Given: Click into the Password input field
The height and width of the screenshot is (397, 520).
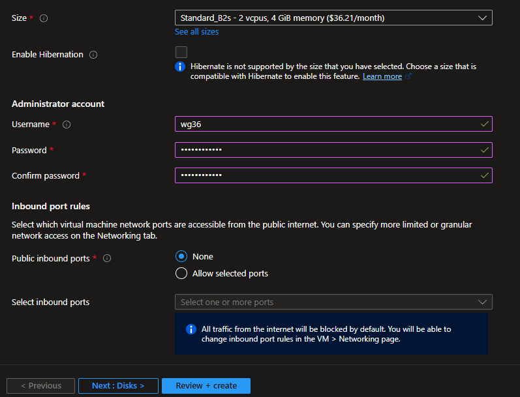Looking at the screenshot, I should click(x=326, y=150).
